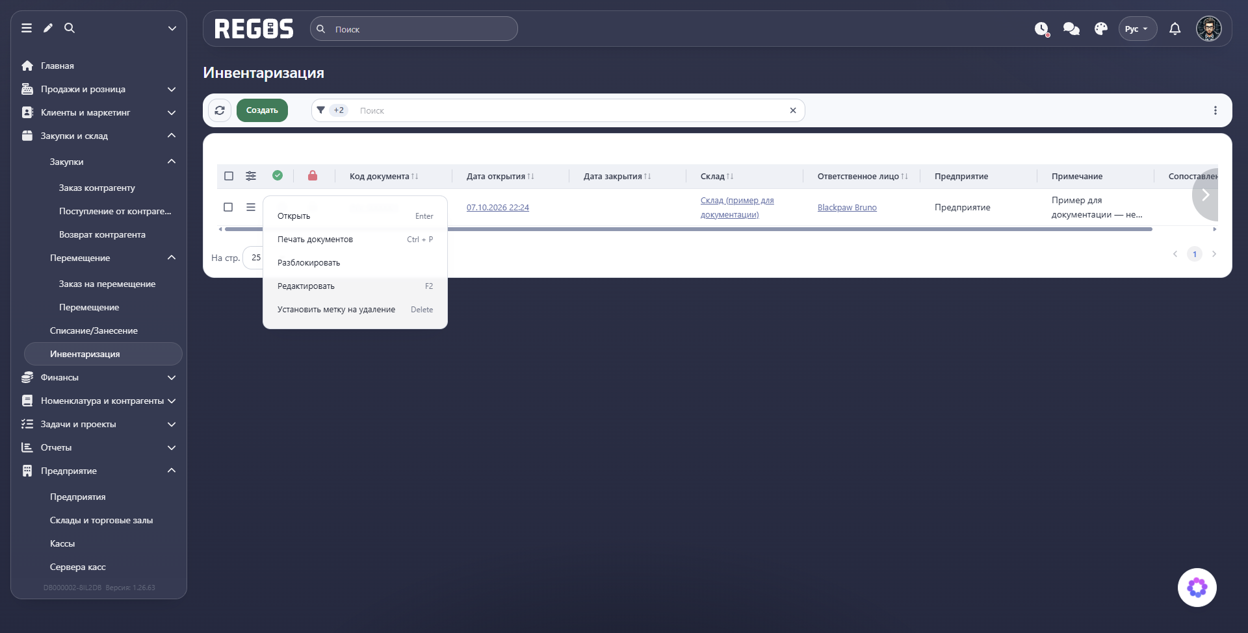Click the green Создать button
The width and height of the screenshot is (1248, 633).
click(x=262, y=110)
